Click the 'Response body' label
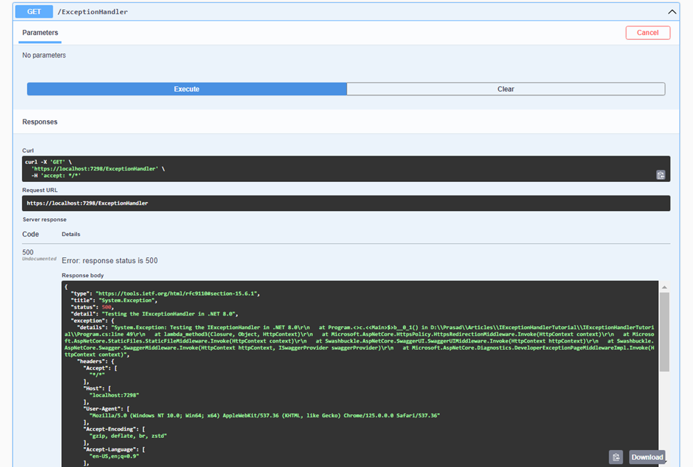Image resolution: width=693 pixels, height=467 pixels. (82, 275)
